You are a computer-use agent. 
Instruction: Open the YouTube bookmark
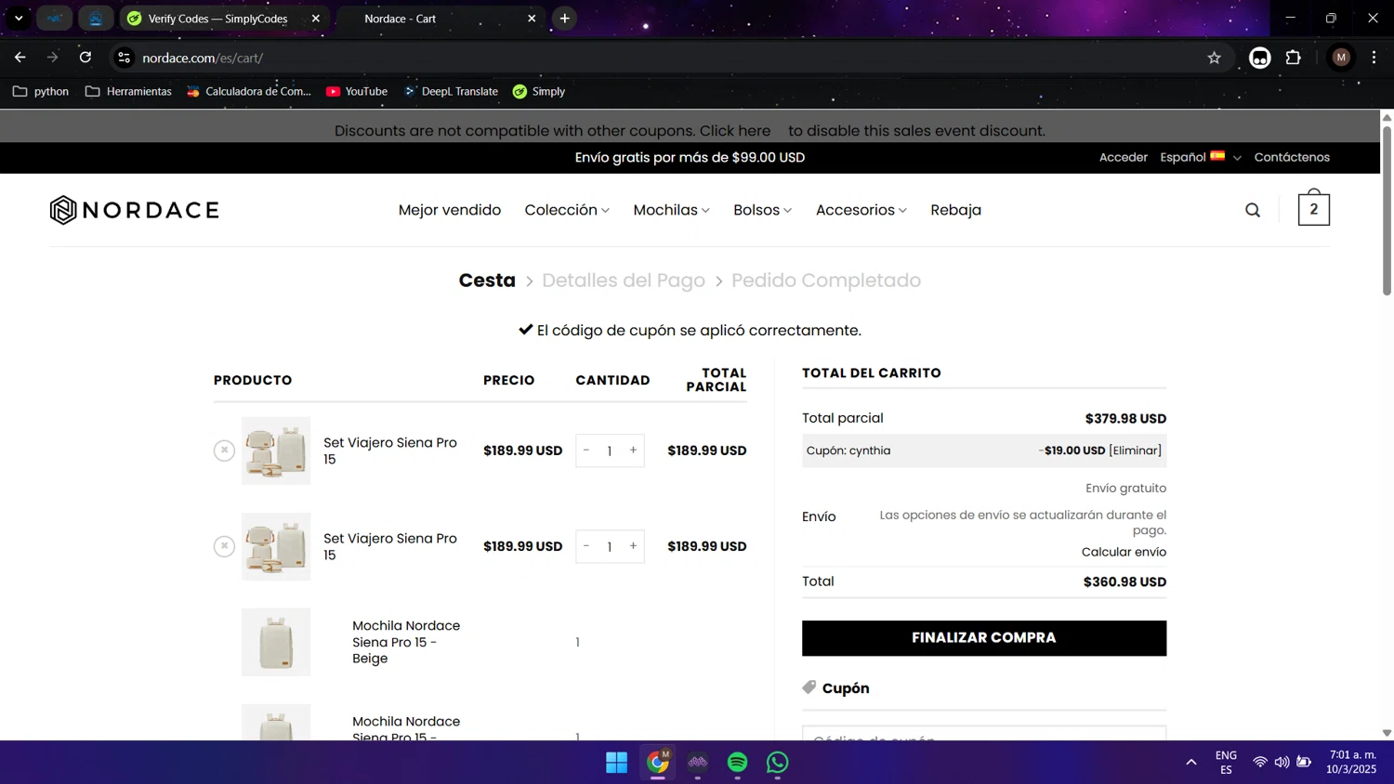tap(357, 91)
